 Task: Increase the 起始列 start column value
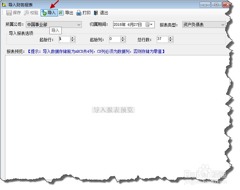pos(123,38)
